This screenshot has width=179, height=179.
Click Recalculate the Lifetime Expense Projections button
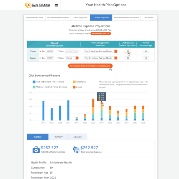(90, 66)
